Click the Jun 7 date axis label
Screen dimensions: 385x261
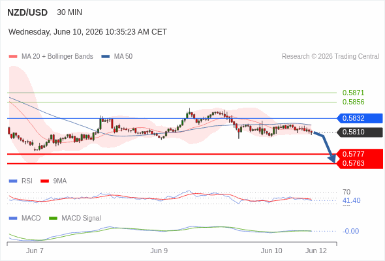[35, 251]
